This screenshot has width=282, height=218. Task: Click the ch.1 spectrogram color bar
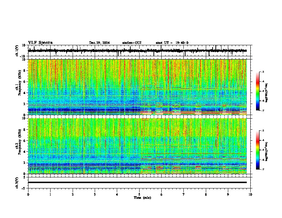click(x=258, y=91)
